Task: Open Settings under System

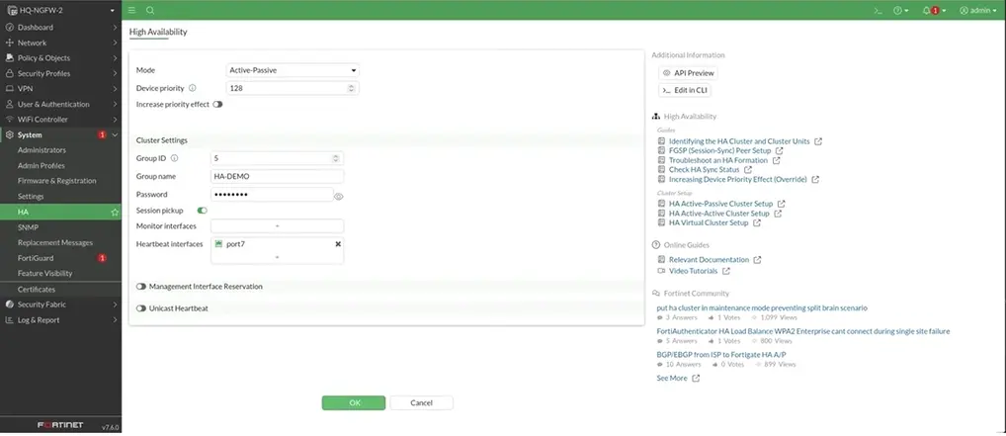Action: tap(31, 197)
